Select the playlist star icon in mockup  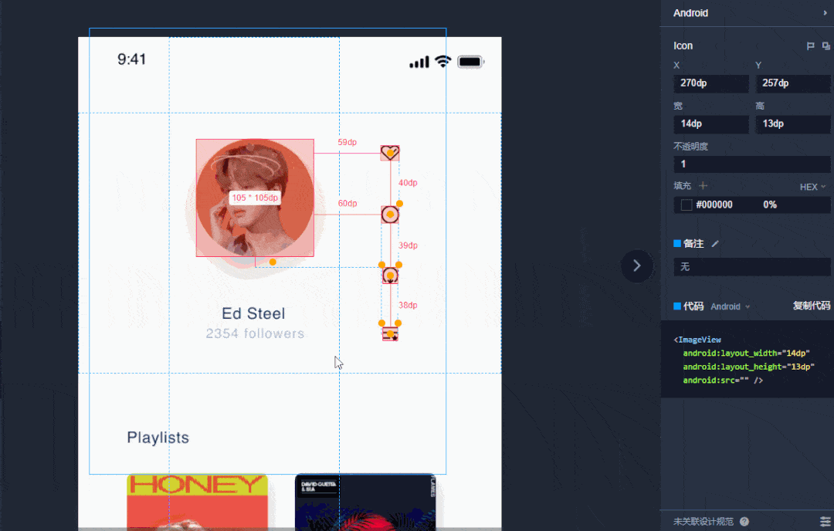click(390, 333)
